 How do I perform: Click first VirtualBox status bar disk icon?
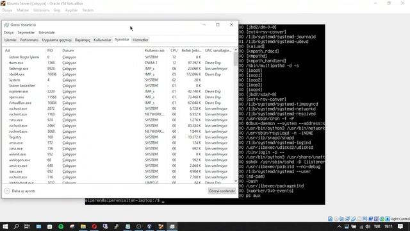coord(331,219)
